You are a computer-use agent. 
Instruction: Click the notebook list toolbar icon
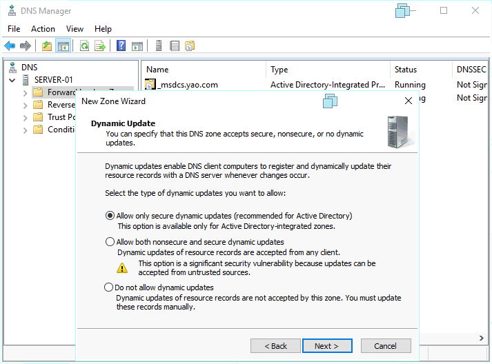click(x=175, y=46)
